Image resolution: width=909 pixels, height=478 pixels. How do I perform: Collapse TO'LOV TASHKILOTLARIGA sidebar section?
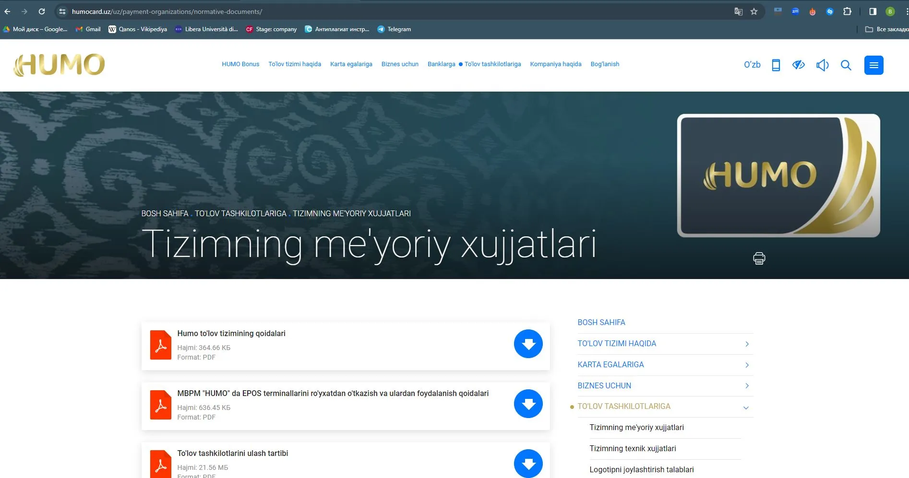pos(746,408)
